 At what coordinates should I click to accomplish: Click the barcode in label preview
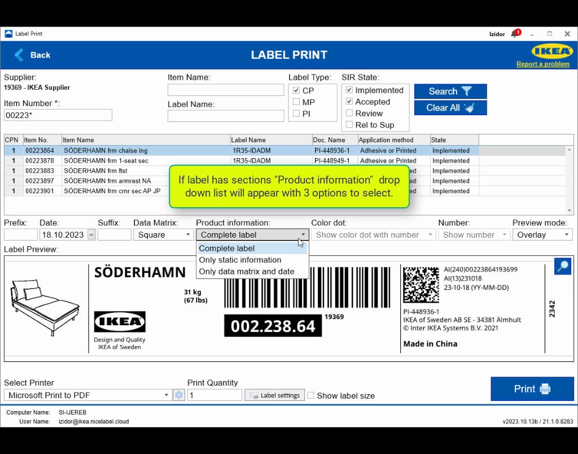(307, 287)
